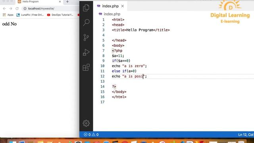
Task: Click the site info icon in address bar
Action: 25,8
